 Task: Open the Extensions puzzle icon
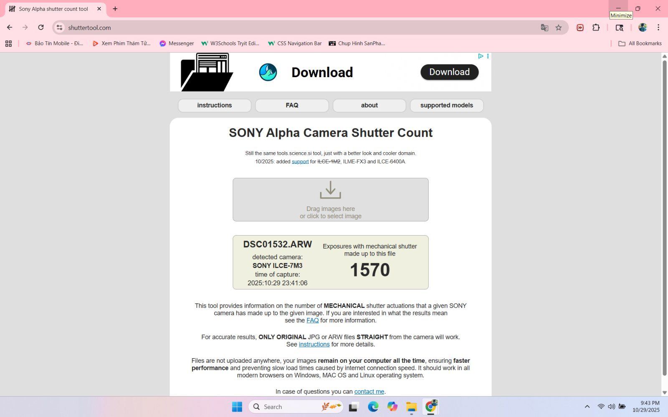(x=596, y=28)
